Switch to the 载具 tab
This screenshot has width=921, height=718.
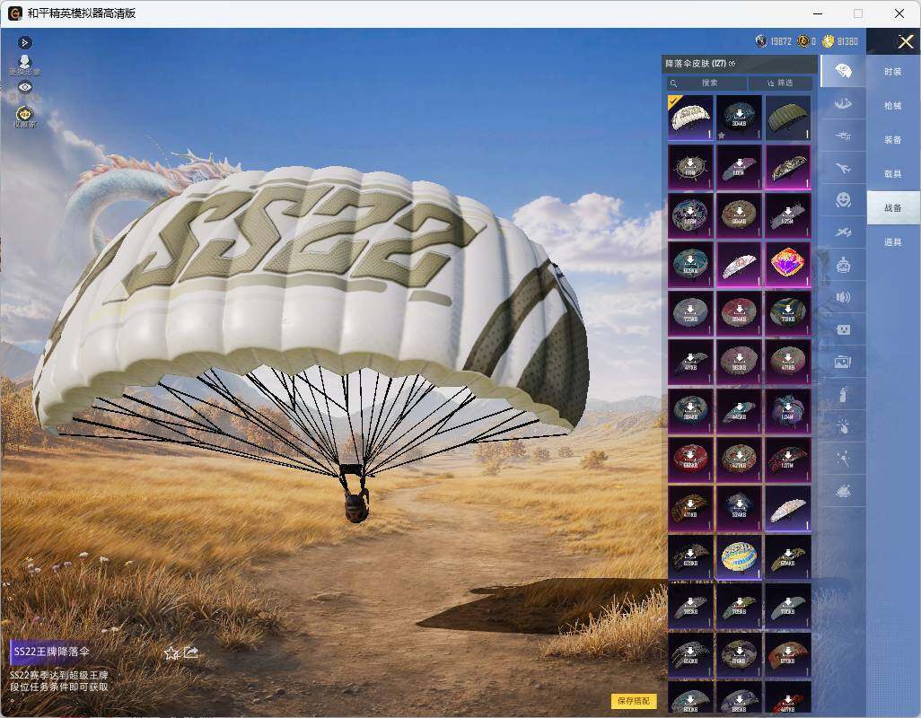[893, 174]
